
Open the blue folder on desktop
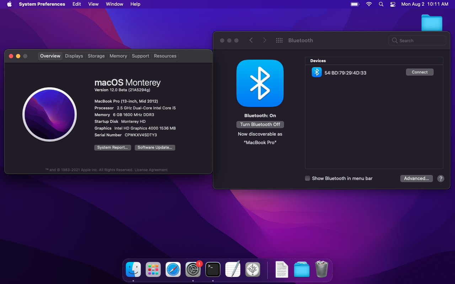pyautogui.click(x=432, y=23)
